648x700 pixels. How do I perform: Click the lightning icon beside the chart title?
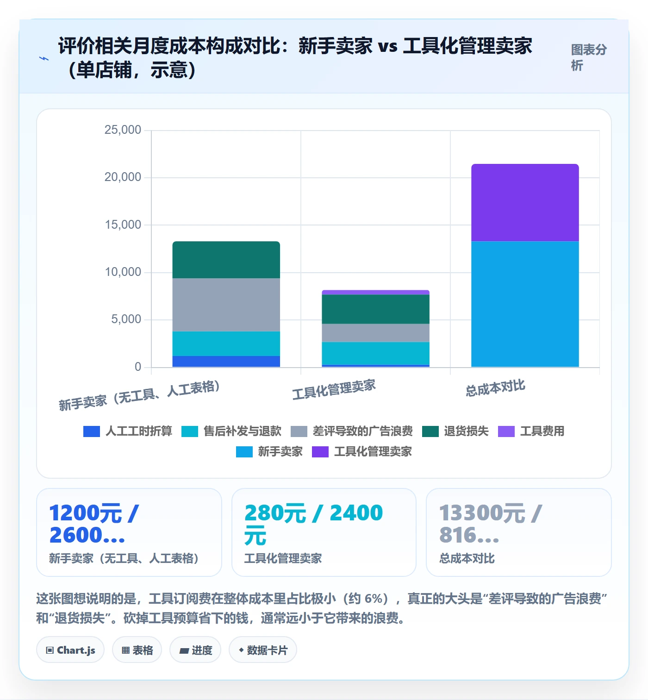(x=44, y=58)
